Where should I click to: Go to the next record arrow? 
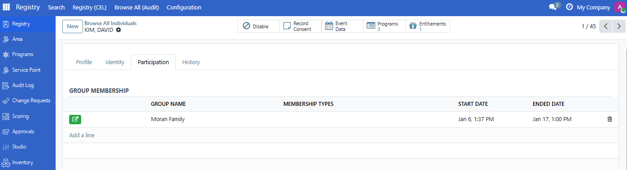618,26
